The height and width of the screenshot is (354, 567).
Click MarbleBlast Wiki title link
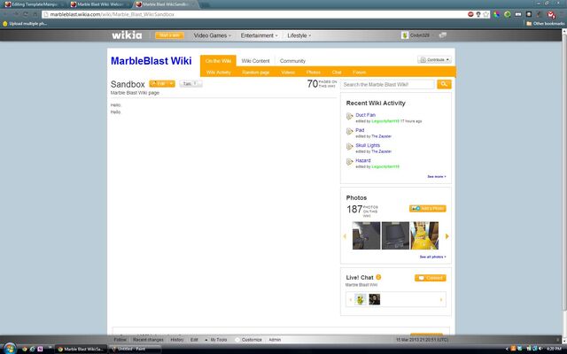151,61
